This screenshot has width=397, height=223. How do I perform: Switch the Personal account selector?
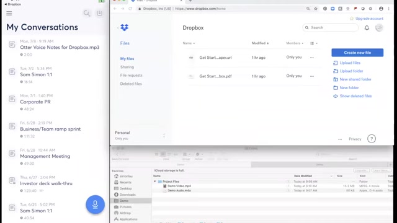click(140, 135)
